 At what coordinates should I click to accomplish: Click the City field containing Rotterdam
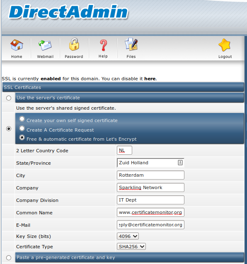tap(150, 175)
